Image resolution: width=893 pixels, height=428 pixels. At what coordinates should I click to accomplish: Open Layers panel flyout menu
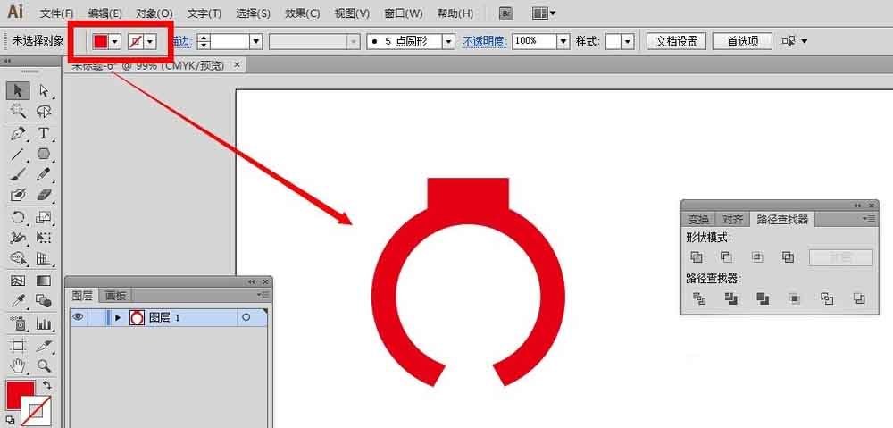pyautogui.click(x=263, y=295)
